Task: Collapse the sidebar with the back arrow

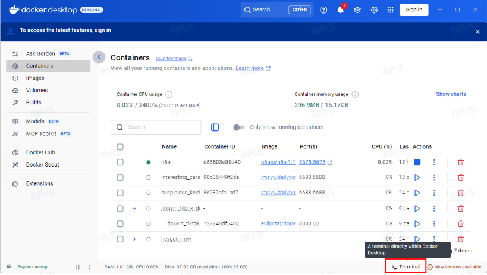Action: click(x=99, y=57)
